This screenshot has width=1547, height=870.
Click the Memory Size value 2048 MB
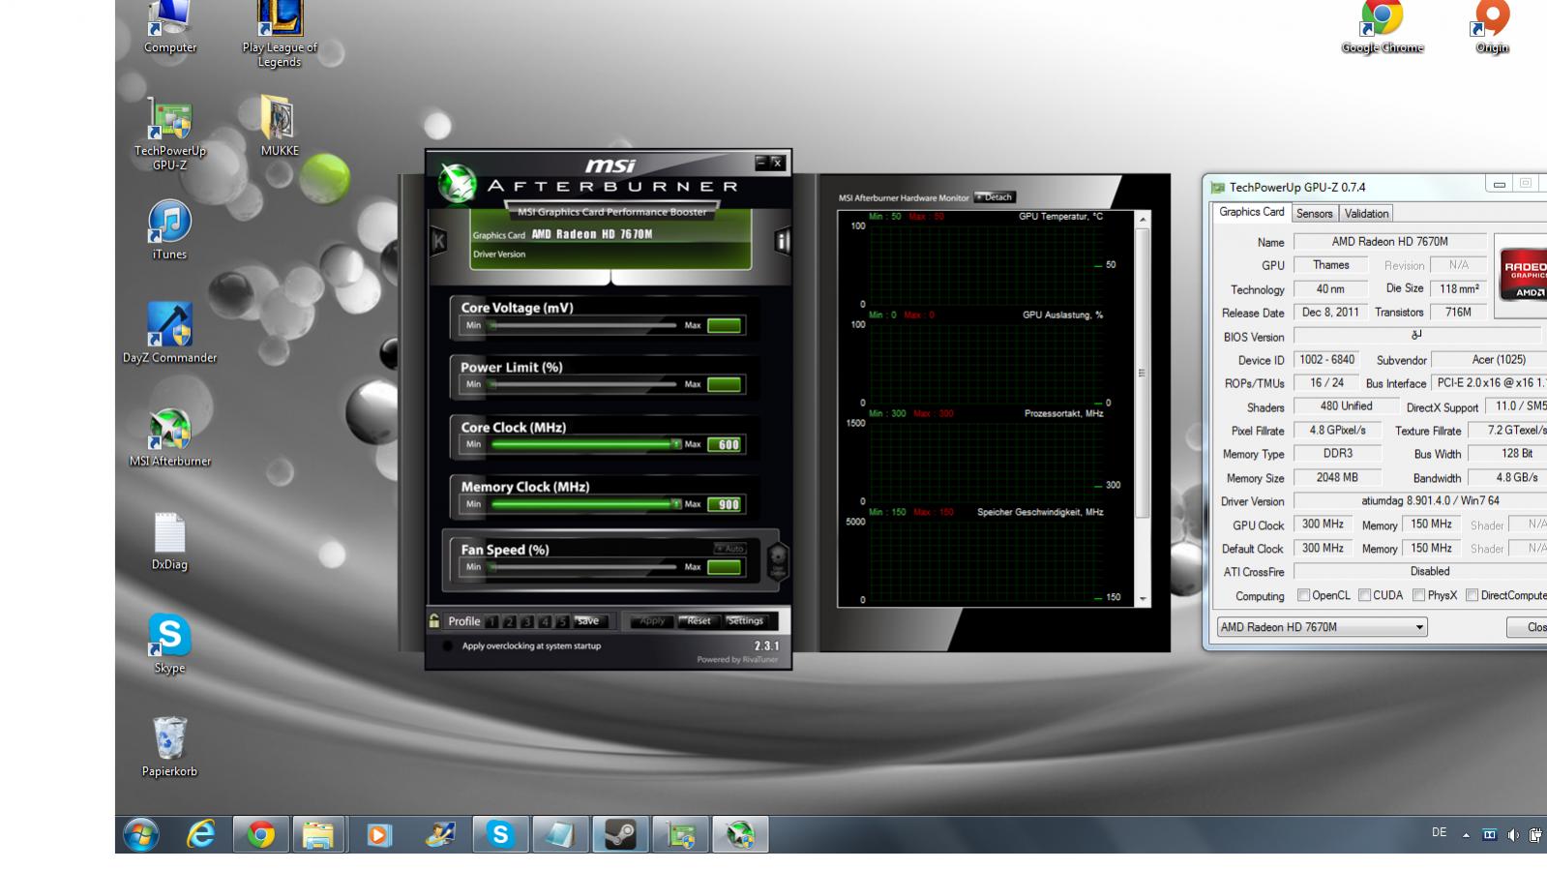1337,478
